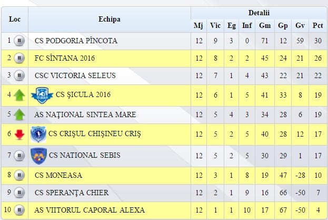The height and width of the screenshot is (220, 328).
Task: Click the CS National Sebis shield badge
Action: coord(38,156)
